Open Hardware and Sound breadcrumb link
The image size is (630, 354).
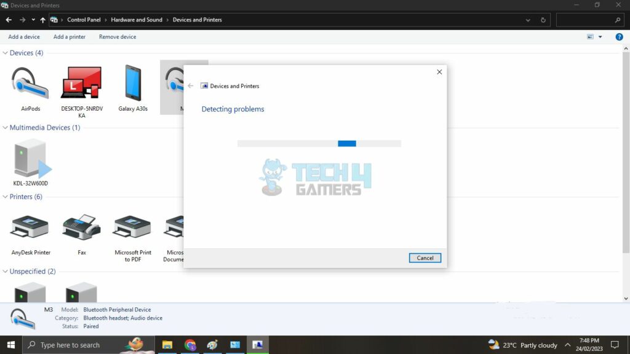pyautogui.click(x=136, y=20)
